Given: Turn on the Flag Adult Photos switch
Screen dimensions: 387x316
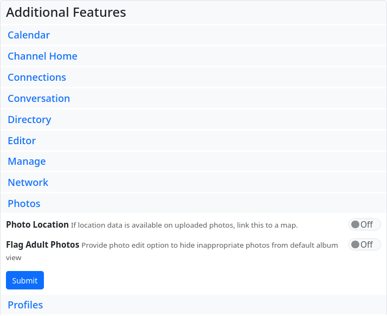Looking at the screenshot, I should pos(364,244).
